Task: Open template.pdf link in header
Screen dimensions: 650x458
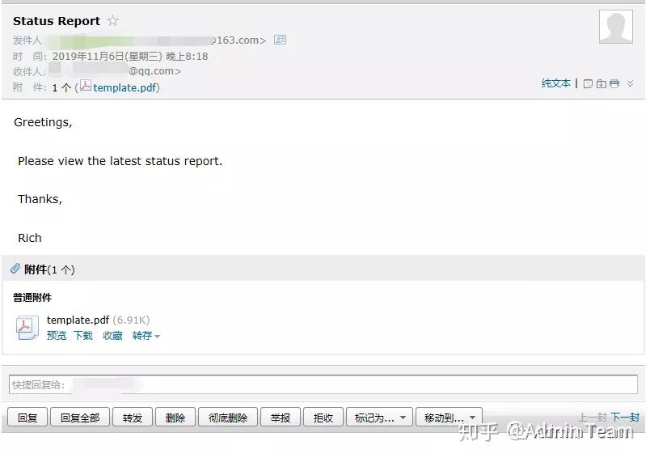Action: point(125,88)
